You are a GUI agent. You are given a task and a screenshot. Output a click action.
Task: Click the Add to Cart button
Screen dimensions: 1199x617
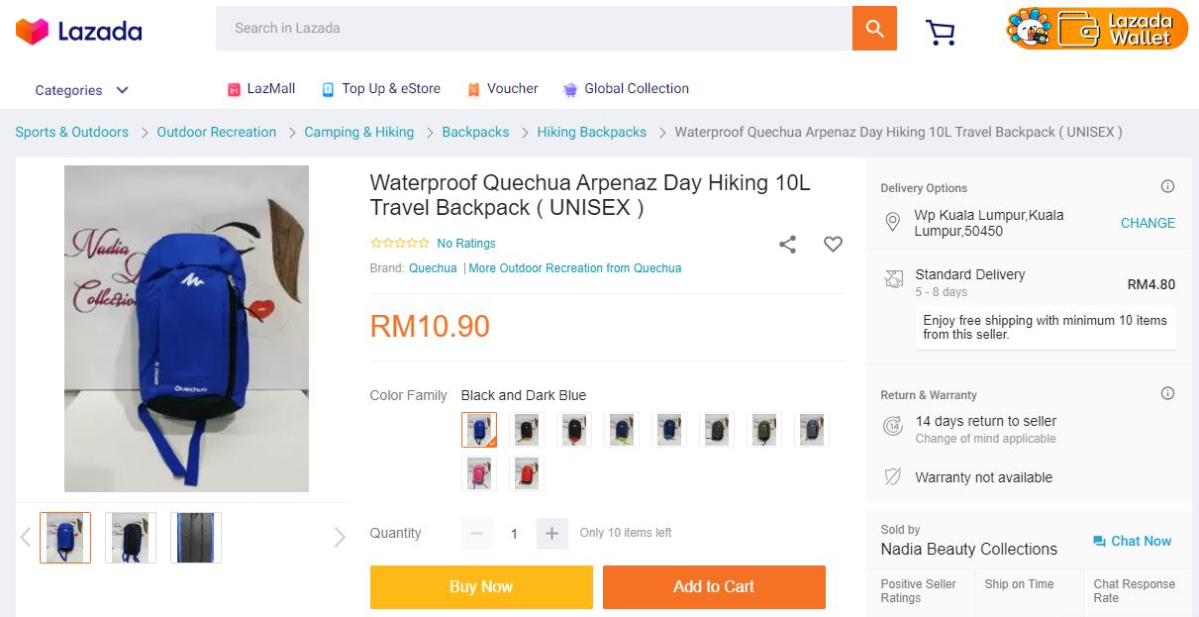(x=714, y=586)
